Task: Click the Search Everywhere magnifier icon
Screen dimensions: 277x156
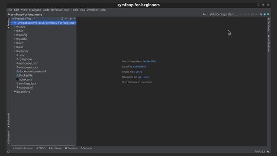Action: tap(261, 14)
